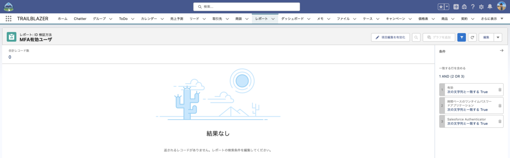Open the さらに表示 overflow menu
This screenshot has height=158, width=510.
(x=492, y=19)
